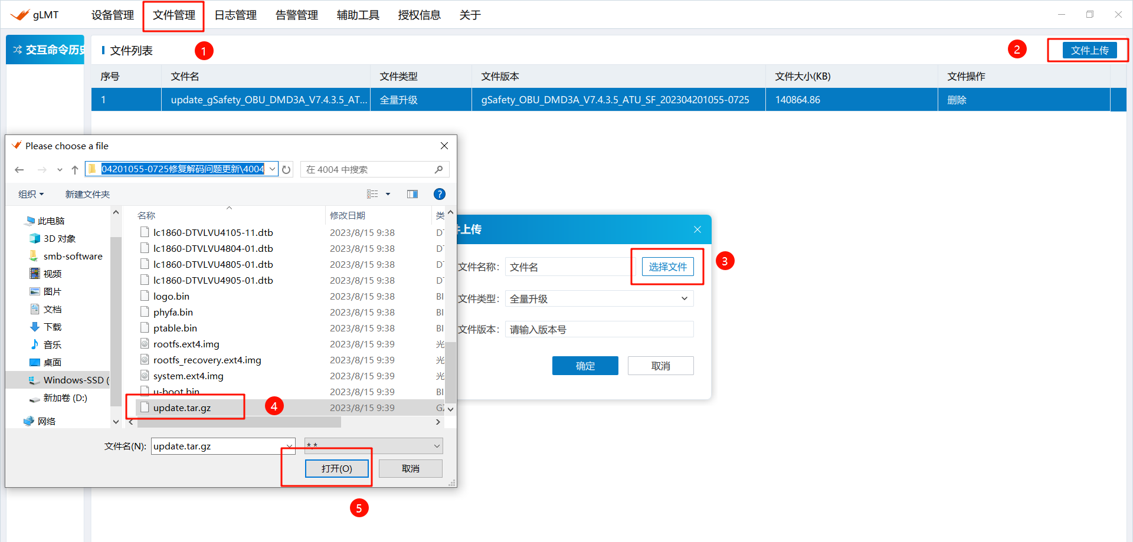The height and width of the screenshot is (542, 1133).
Task: Click the 文件版本 input field
Action: (599, 330)
